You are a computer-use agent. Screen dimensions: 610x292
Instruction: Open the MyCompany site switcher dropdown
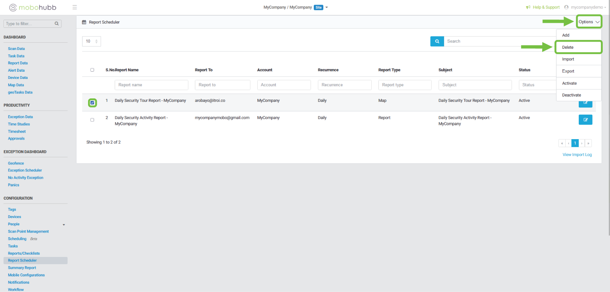(327, 7)
